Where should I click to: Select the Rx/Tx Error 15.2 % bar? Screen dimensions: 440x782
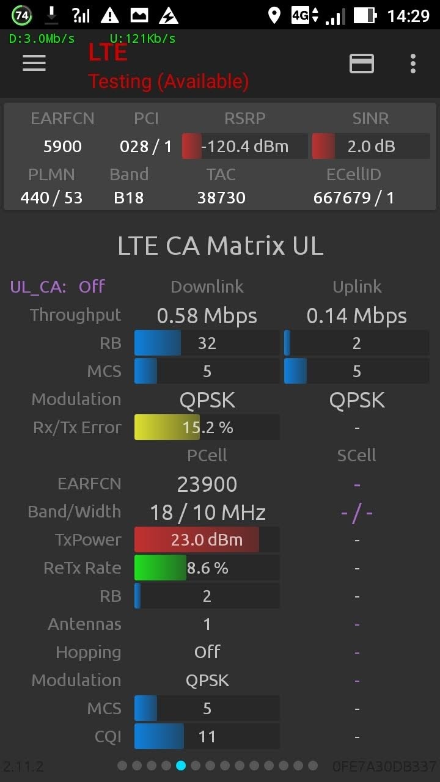click(207, 428)
